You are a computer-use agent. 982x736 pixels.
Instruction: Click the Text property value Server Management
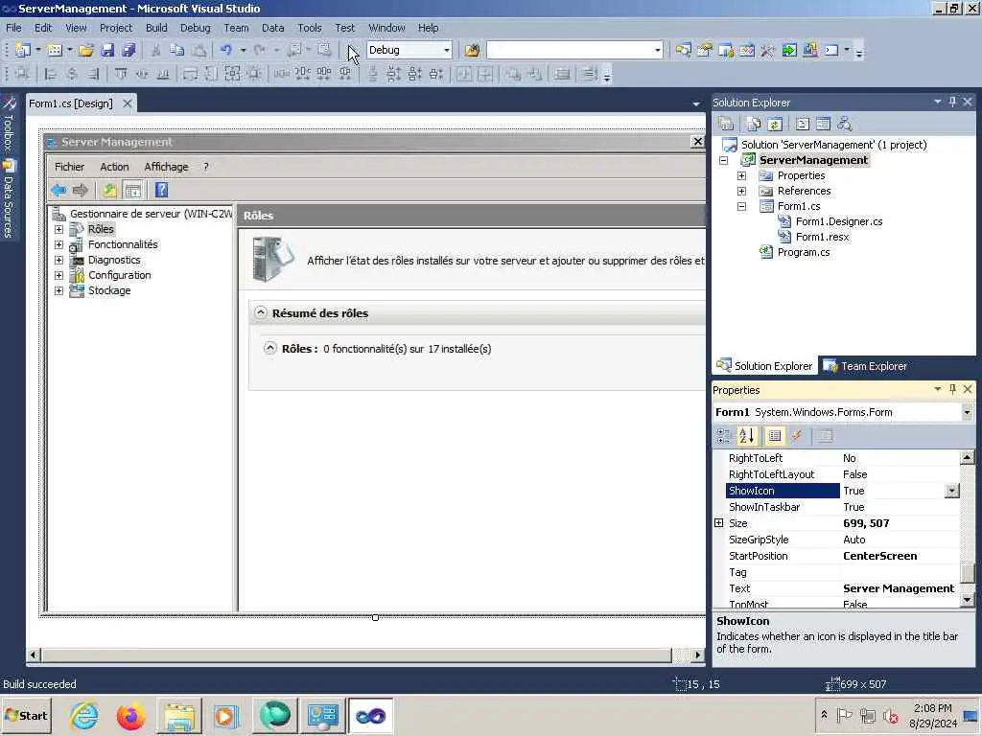point(898,588)
